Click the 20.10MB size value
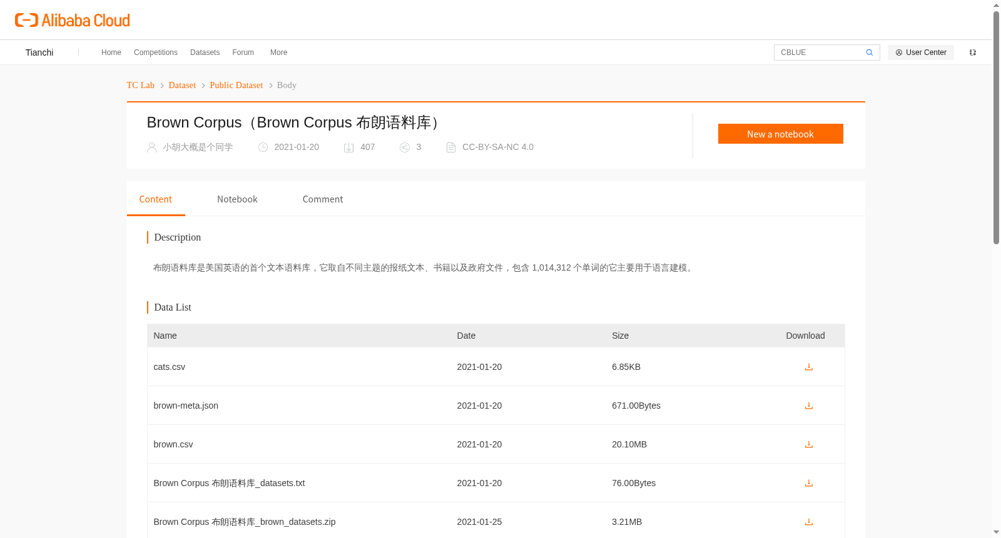 (629, 444)
